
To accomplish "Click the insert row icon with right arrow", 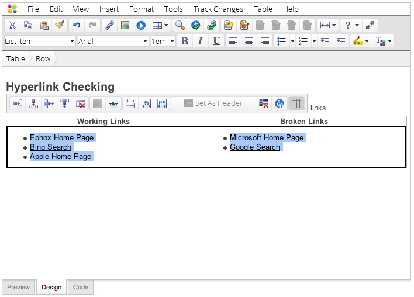I will click(49, 103).
